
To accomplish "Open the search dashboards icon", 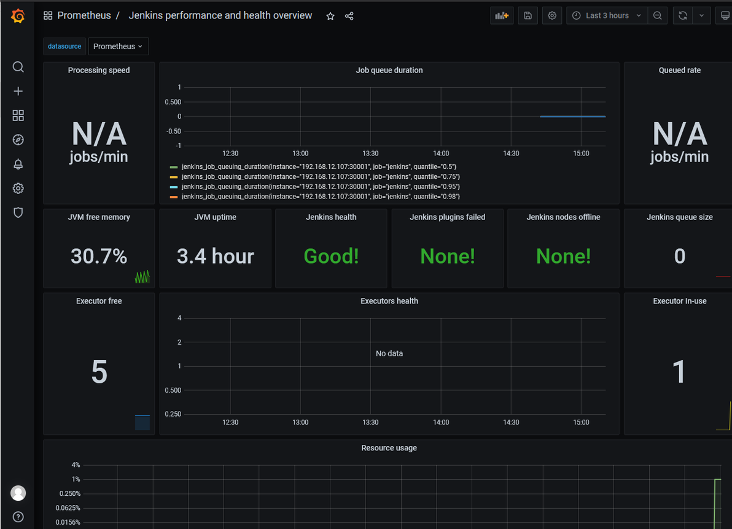I will coord(18,67).
